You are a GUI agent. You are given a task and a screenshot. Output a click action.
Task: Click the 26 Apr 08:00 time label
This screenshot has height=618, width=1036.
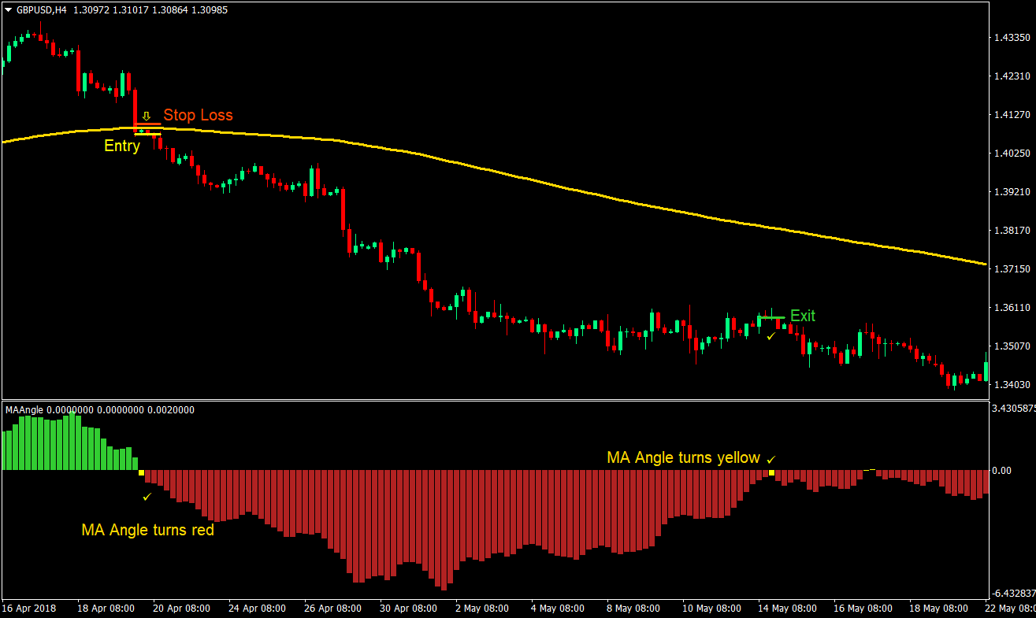[332, 609]
